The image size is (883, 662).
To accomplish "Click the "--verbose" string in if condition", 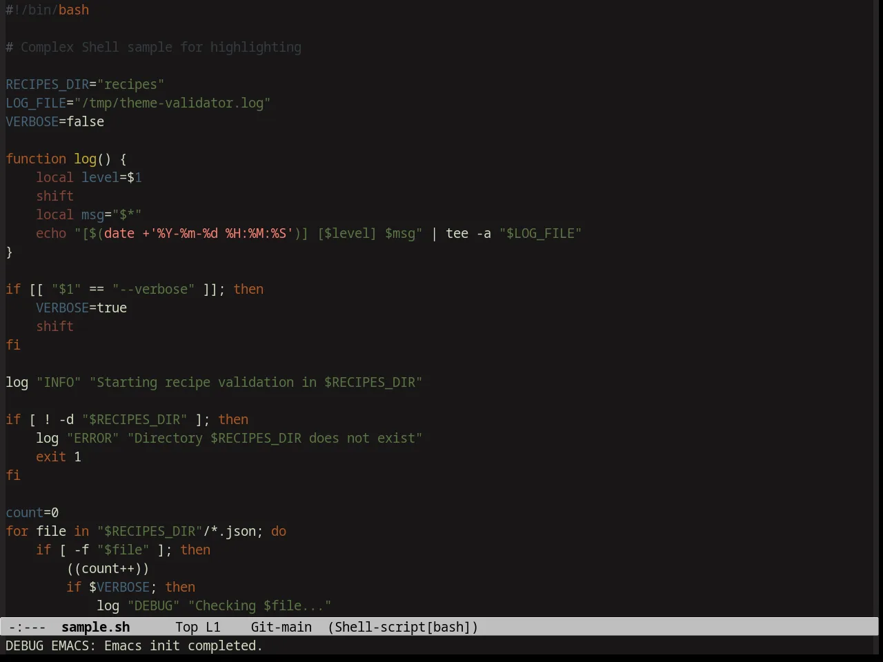I will click(154, 290).
